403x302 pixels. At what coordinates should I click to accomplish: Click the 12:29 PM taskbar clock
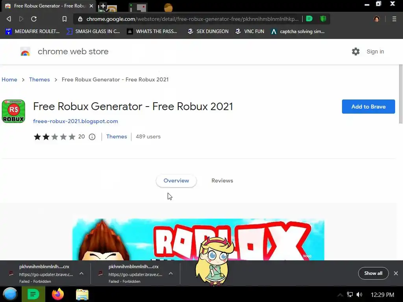click(x=383, y=295)
